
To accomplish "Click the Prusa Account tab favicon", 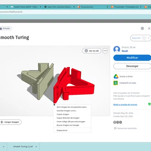I will pyautogui.click(x=79, y=7).
